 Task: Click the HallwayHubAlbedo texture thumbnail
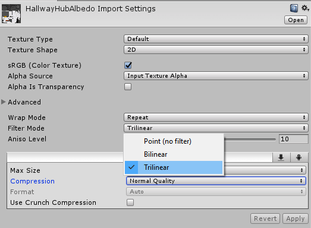coord(11,14)
